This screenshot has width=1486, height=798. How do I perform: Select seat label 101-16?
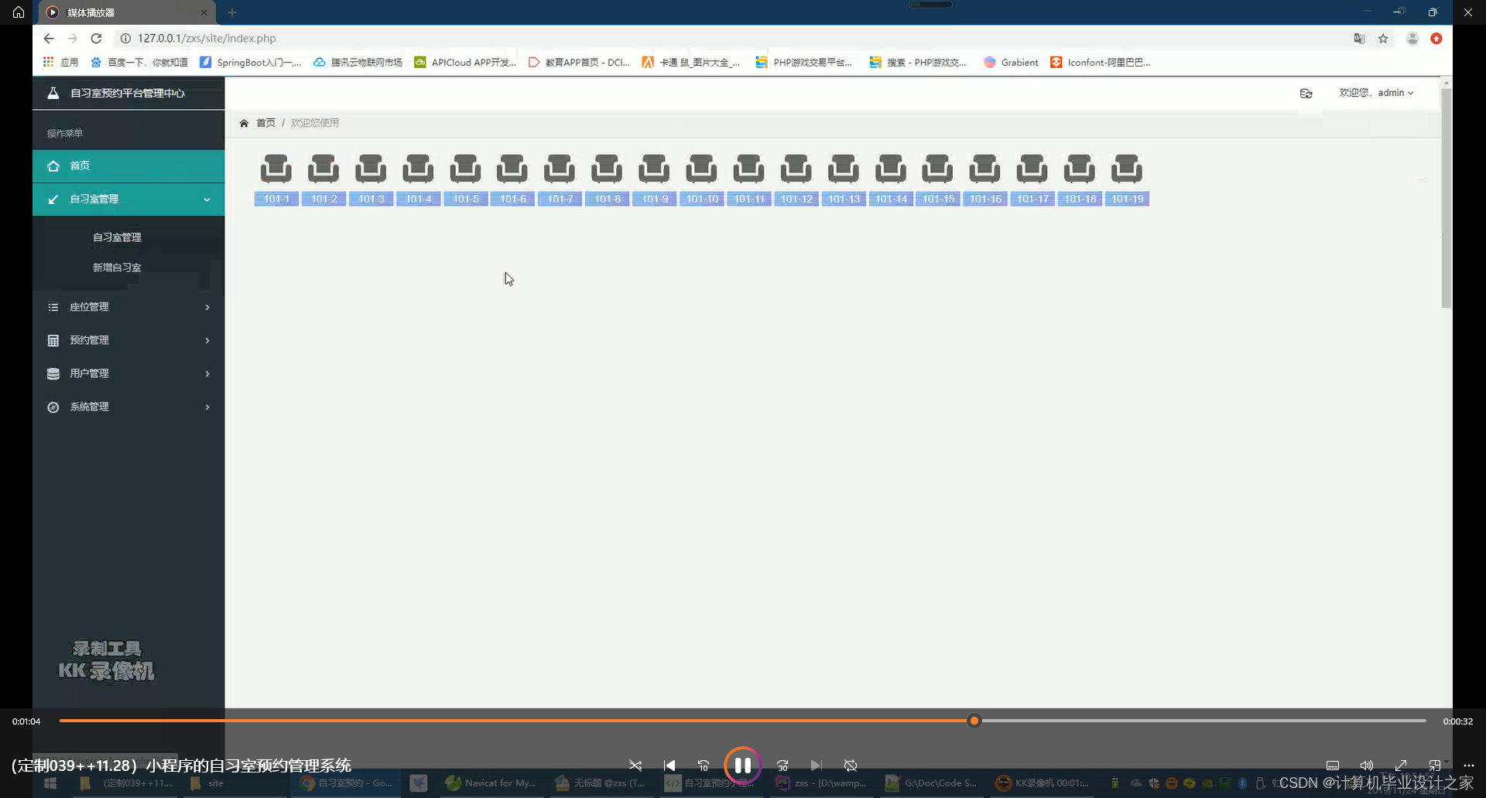(985, 199)
